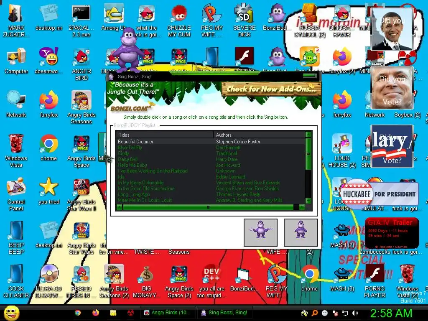Open the smiley face Start button
This screenshot has width=428, height=321.
[11, 313]
